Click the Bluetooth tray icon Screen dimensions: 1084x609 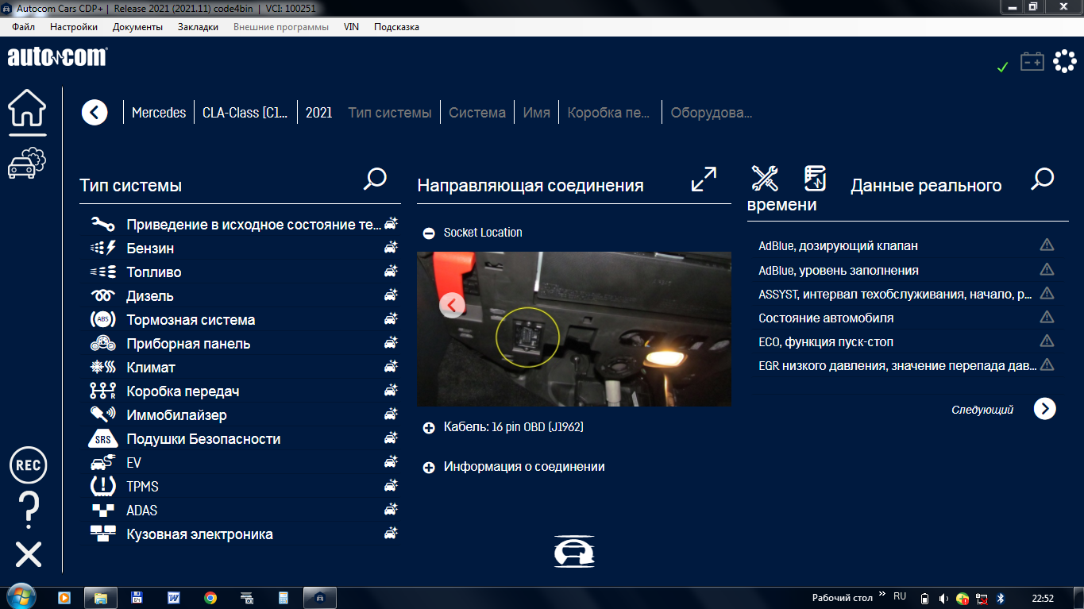[1001, 598]
